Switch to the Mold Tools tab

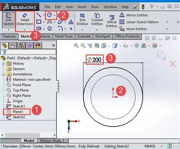point(64,36)
